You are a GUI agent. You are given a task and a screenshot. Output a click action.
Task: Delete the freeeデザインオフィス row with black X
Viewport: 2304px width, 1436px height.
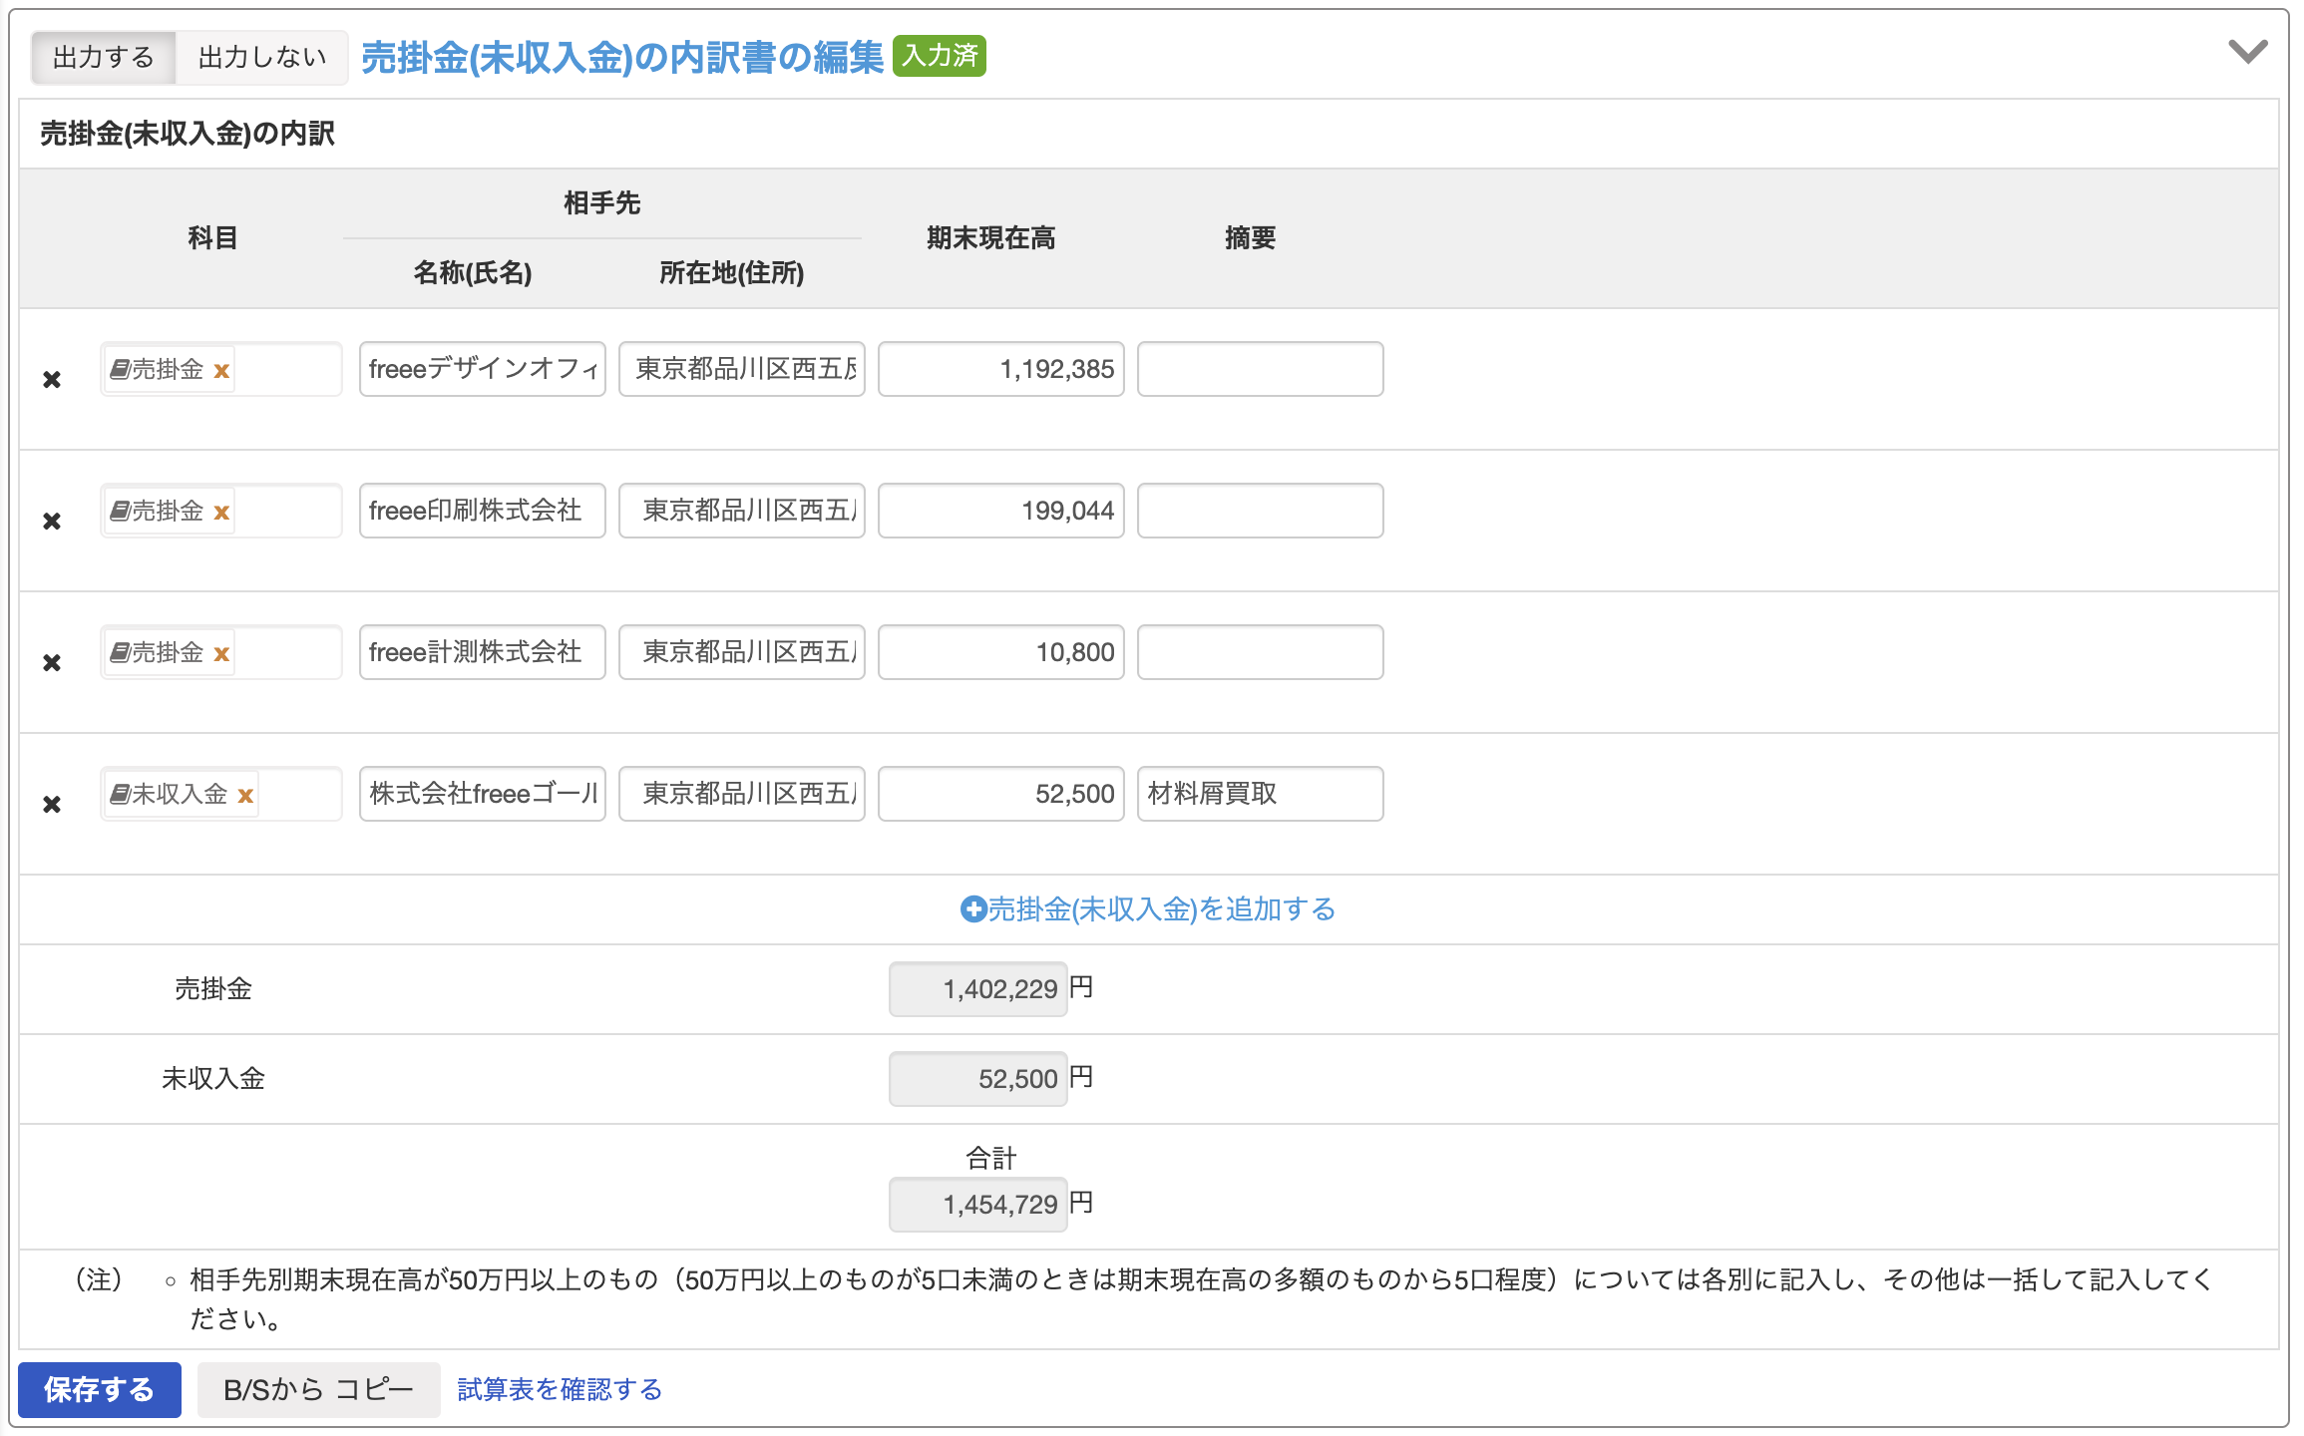tap(52, 380)
